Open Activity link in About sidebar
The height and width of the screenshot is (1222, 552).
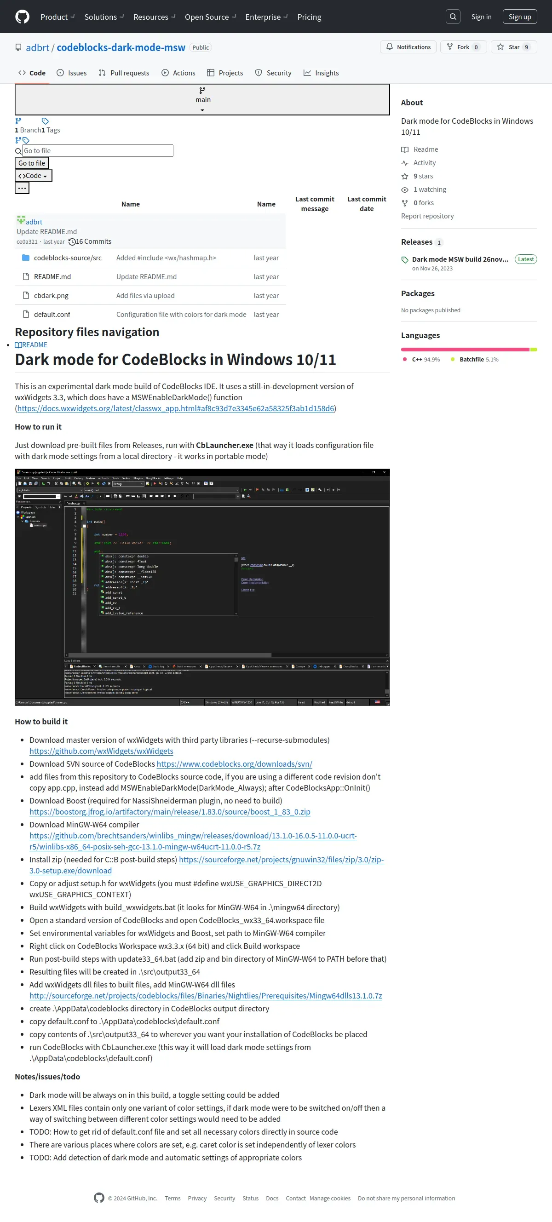(x=419, y=163)
